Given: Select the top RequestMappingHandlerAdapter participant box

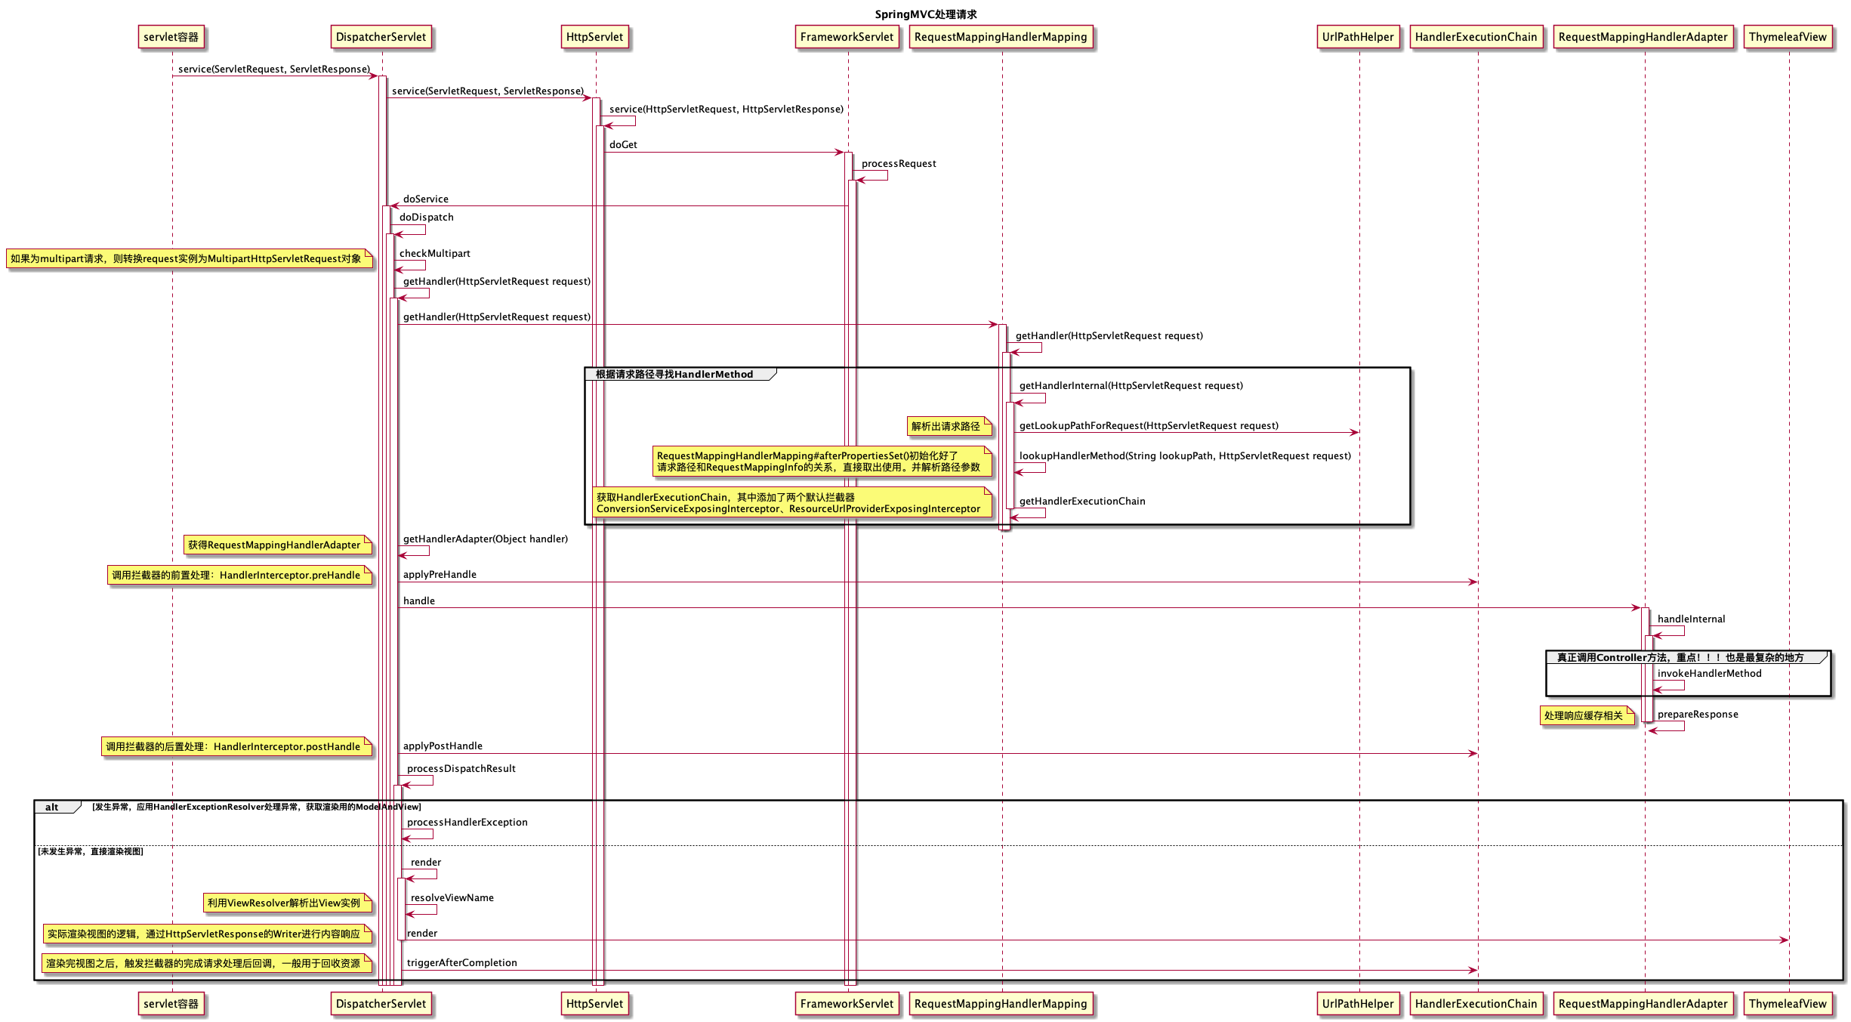Looking at the screenshot, I should click(x=1643, y=37).
